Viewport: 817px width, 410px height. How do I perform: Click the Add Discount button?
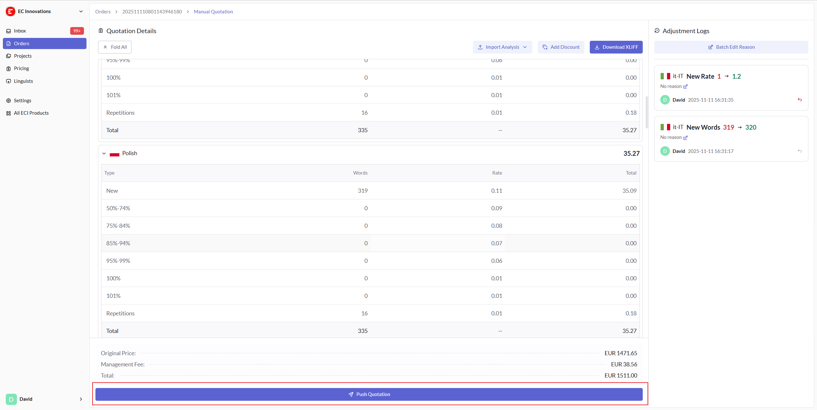click(561, 47)
